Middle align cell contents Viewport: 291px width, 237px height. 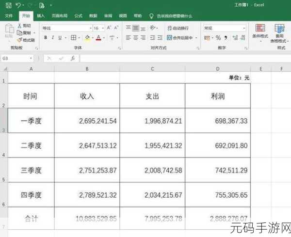coord(136,28)
